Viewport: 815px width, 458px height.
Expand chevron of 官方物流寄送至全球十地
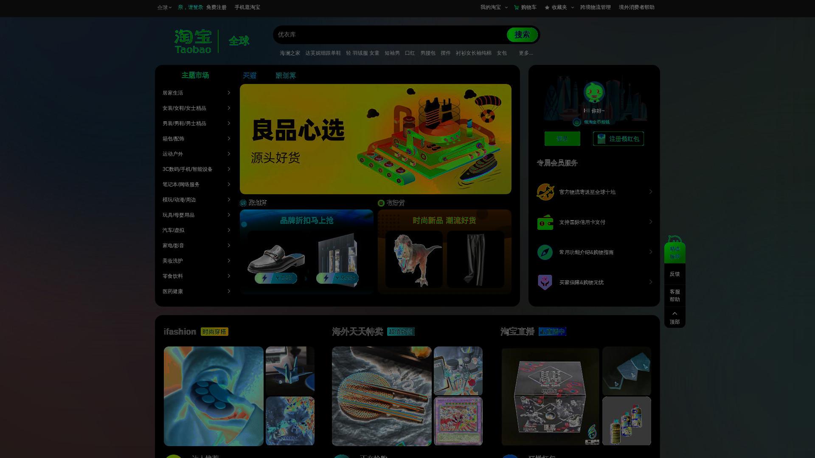pos(651,192)
